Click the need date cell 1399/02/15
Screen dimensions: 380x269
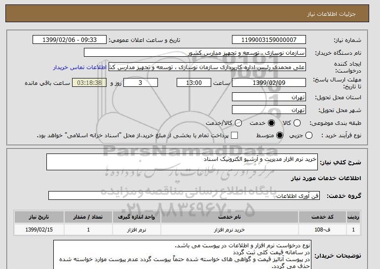click(39, 230)
